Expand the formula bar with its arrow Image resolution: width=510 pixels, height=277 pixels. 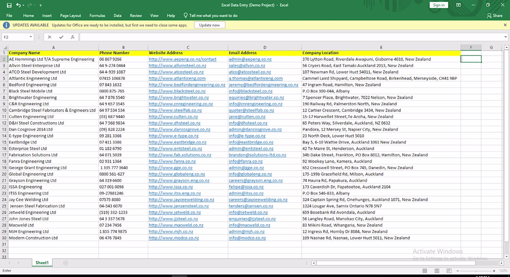click(x=505, y=37)
